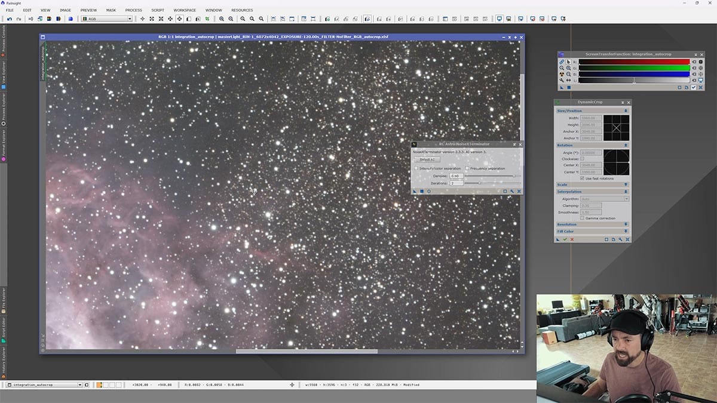Enable Frequency separation checkbox

[467, 168]
